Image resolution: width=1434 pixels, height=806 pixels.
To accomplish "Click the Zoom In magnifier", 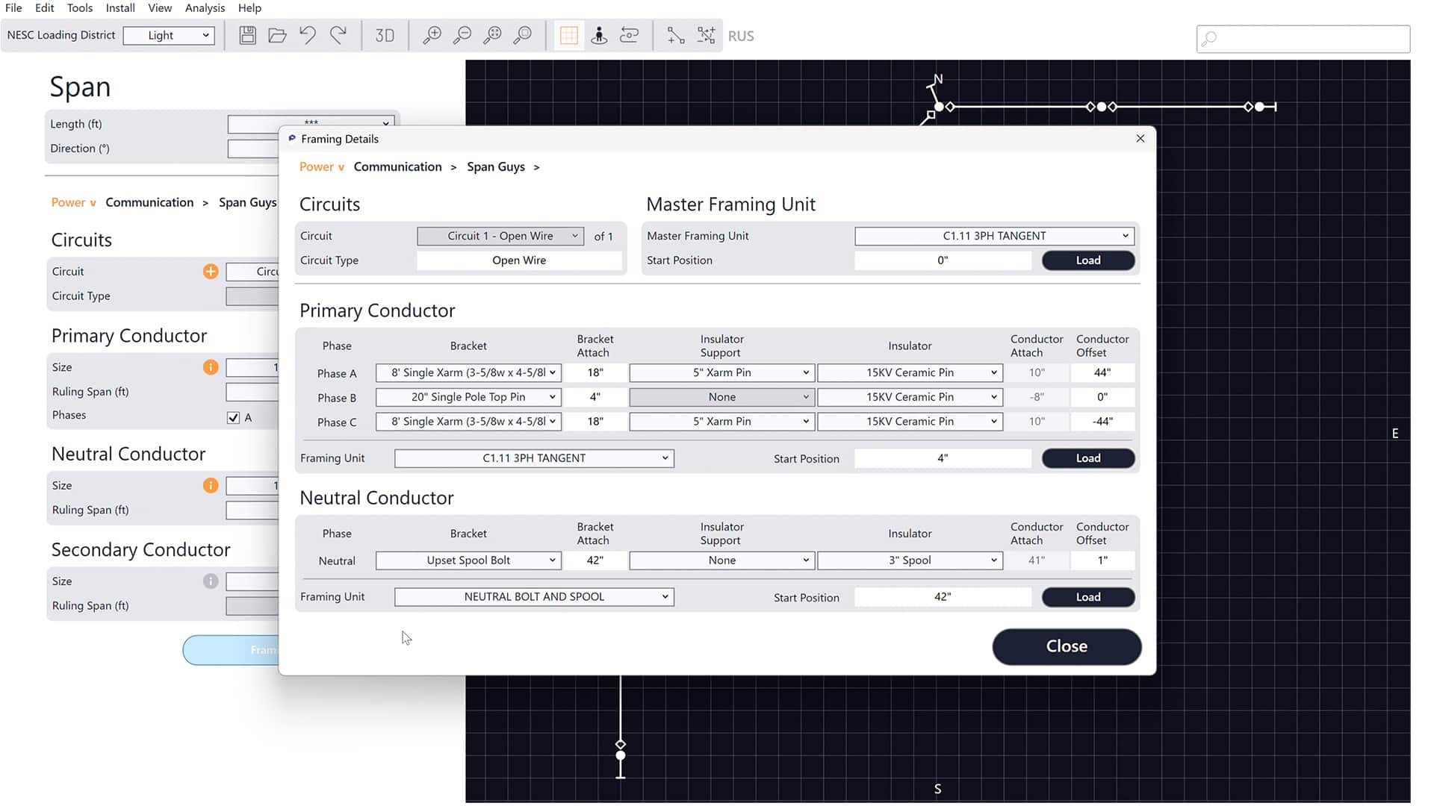I will pyautogui.click(x=432, y=35).
